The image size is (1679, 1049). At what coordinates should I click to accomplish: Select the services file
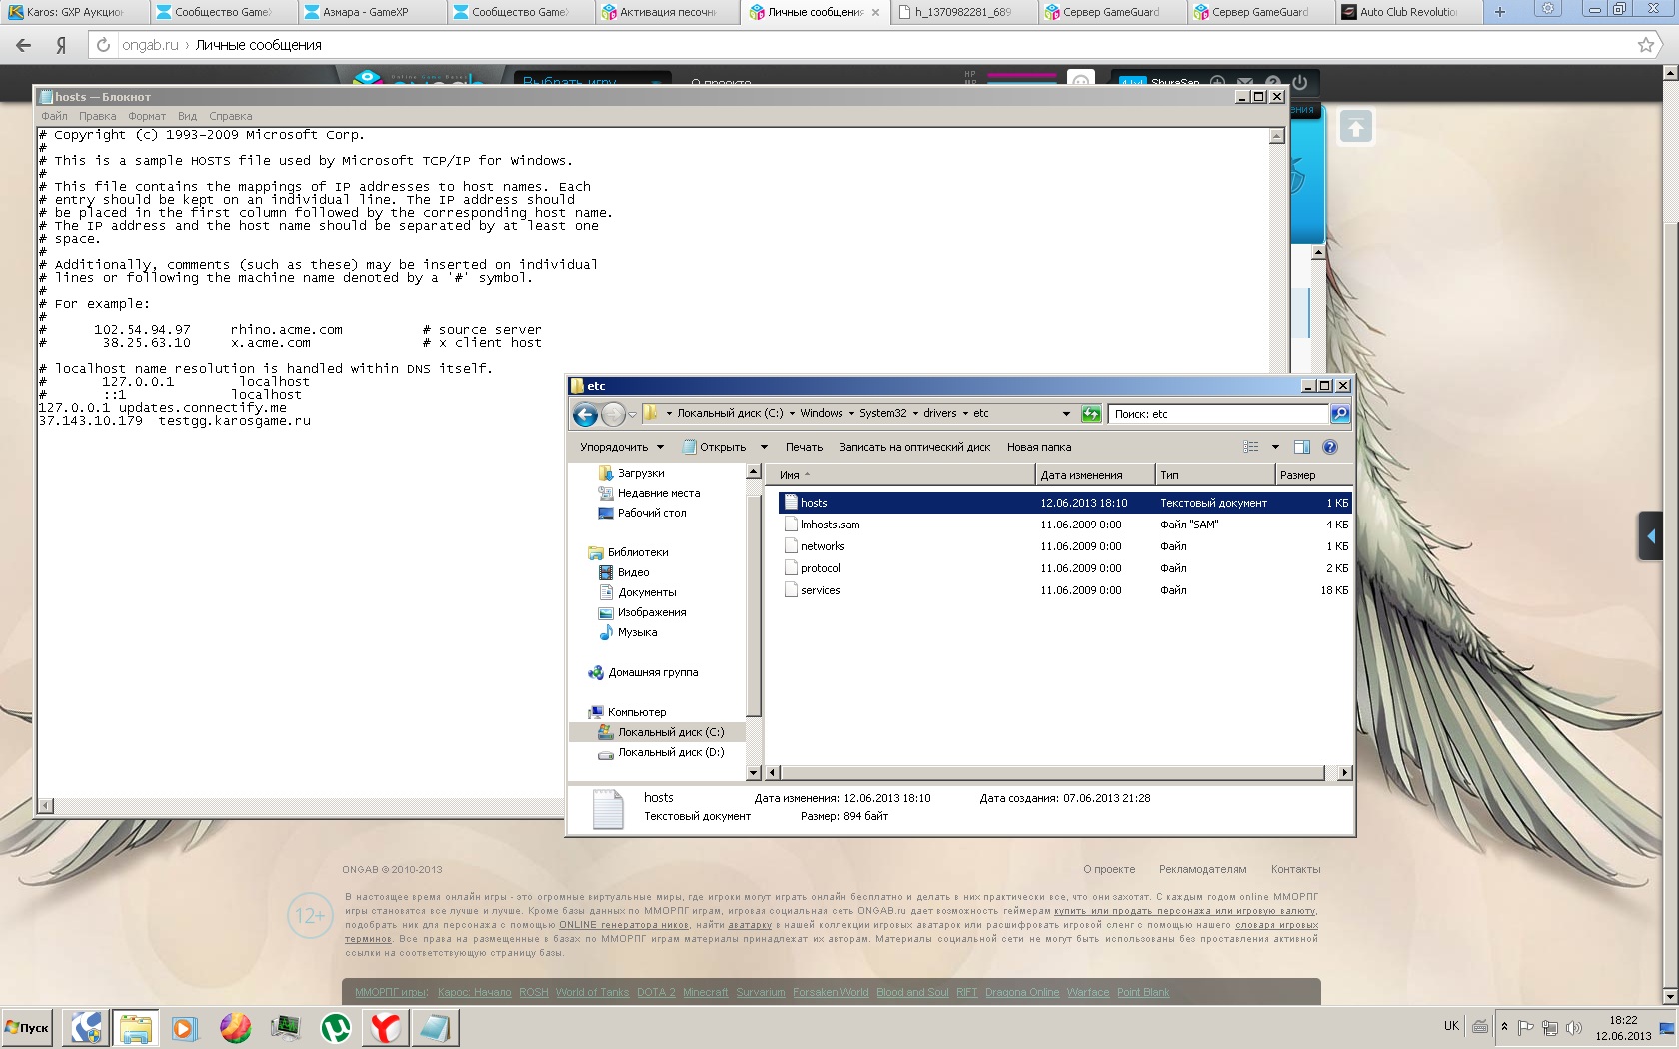1064,590
